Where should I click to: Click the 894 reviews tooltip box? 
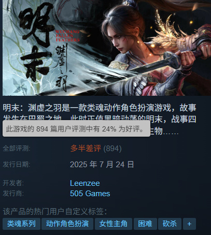[x=76, y=128]
